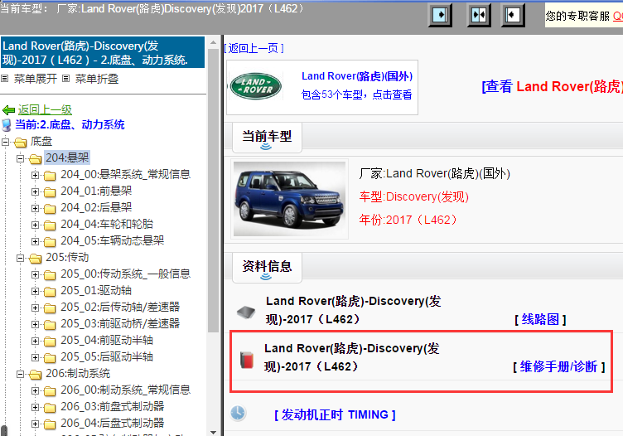
Task: Click the 车型:Discovery(发现) red text
Action: click(413, 196)
